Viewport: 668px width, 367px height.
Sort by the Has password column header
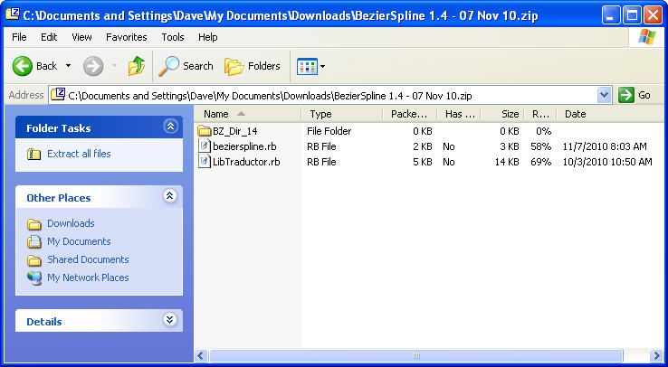click(x=459, y=114)
